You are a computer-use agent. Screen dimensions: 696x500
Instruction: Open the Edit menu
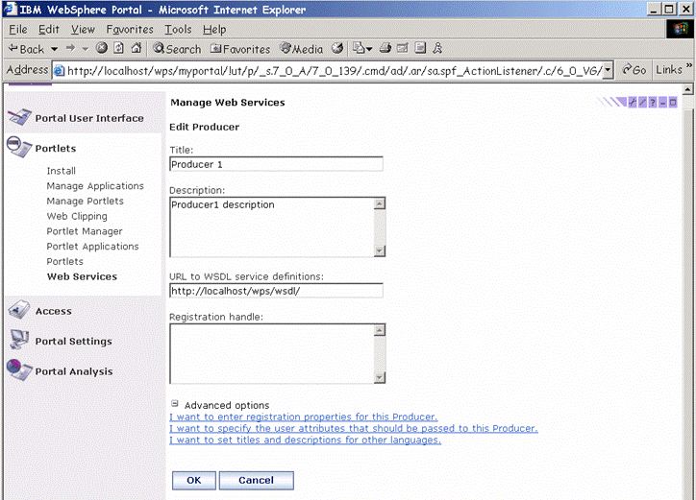point(48,29)
